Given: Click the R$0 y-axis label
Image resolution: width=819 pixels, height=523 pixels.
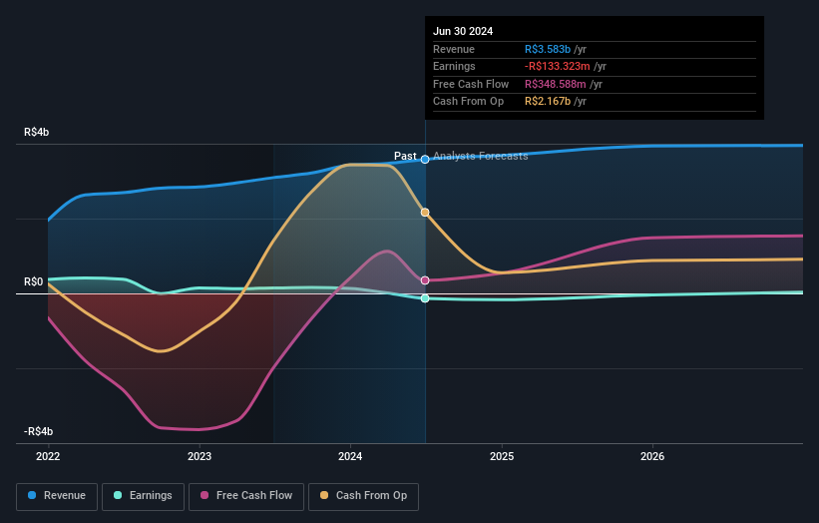Looking at the screenshot, I should (x=34, y=282).
